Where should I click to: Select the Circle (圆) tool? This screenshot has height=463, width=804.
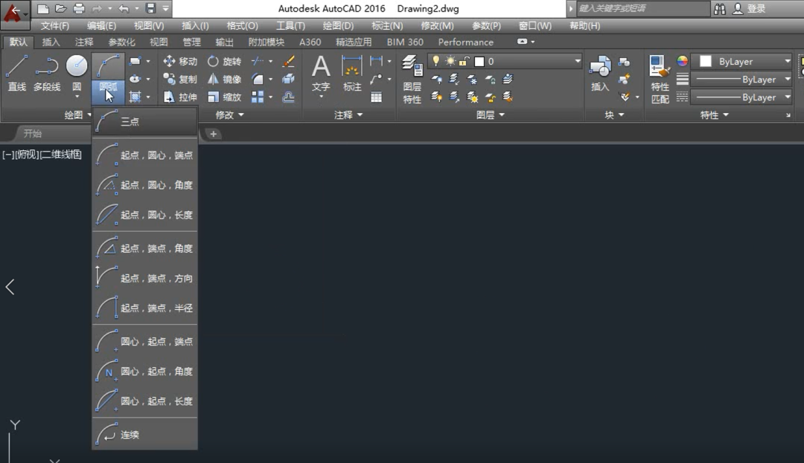pos(77,73)
